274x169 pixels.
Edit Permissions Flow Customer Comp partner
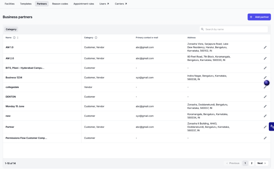pos(265,138)
